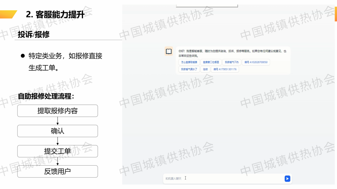The image size is (337, 189).
Task: Click the 确认 step box
Action: (x=57, y=131)
